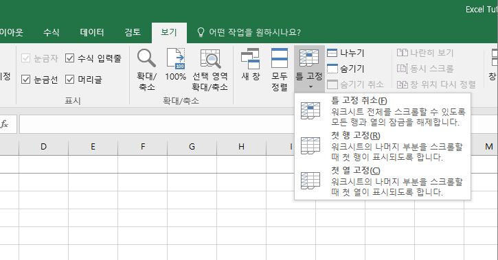Select column G header
Screen dimensions: 498x260
(192, 147)
